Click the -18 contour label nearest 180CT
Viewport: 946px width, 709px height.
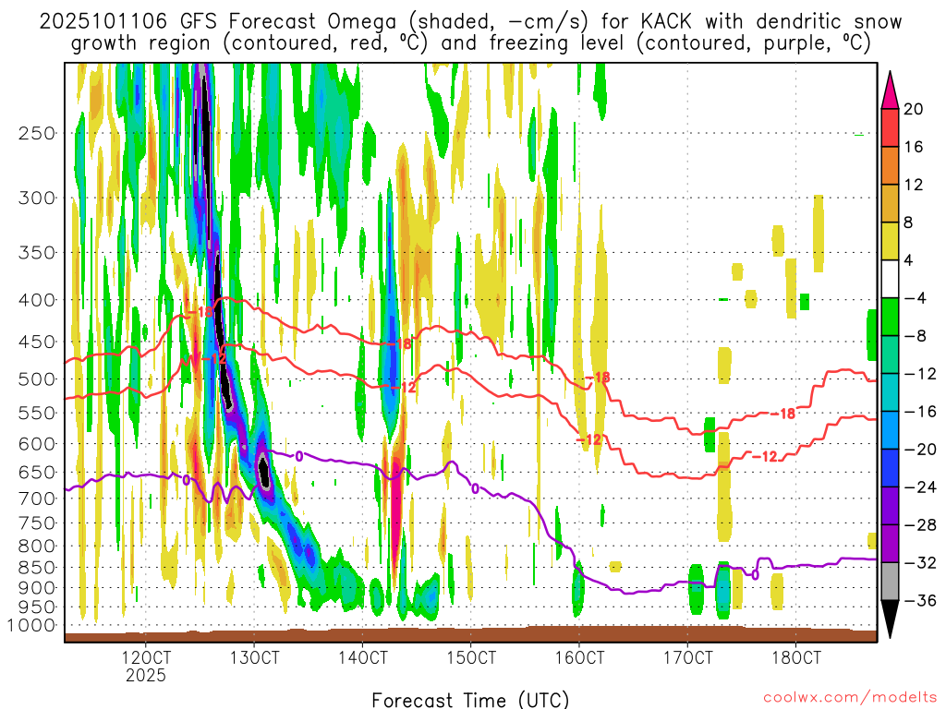pos(782,414)
